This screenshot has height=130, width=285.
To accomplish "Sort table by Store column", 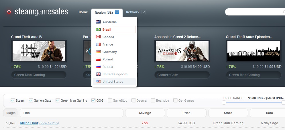I will [228, 113].
